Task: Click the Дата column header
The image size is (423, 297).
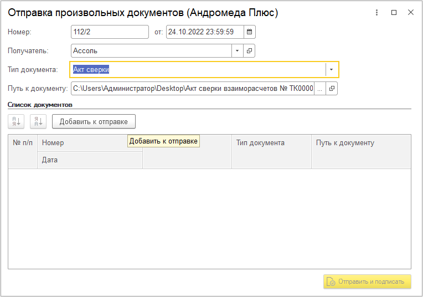Action: pyautogui.click(x=90, y=160)
